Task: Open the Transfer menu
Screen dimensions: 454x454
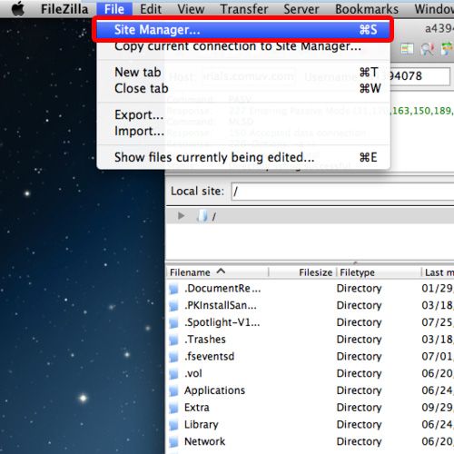Action: point(244,9)
